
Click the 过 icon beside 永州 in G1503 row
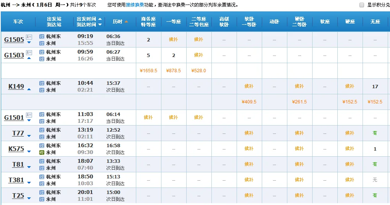coord(42,59)
